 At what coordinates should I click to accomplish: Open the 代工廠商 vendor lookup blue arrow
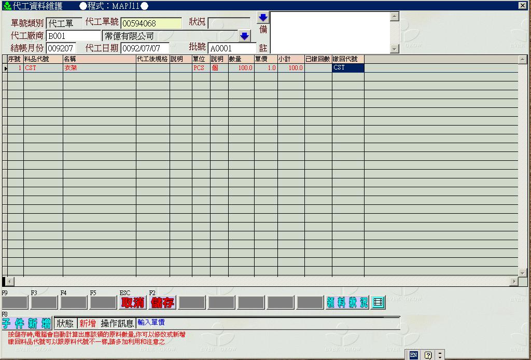point(245,36)
